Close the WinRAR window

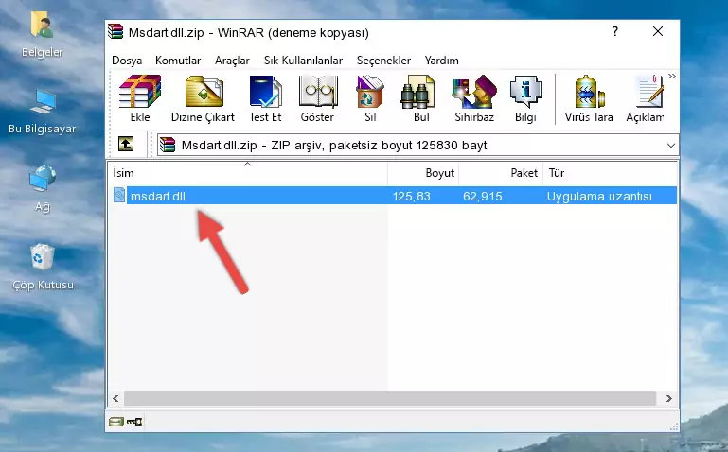658,31
